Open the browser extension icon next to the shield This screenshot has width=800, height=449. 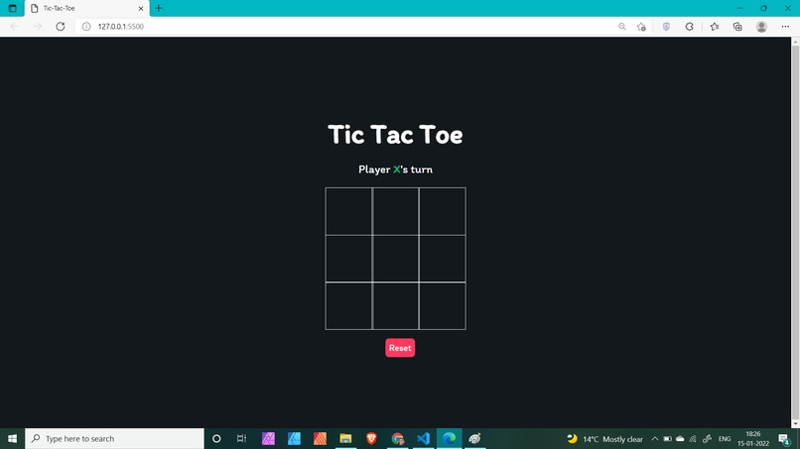click(689, 27)
